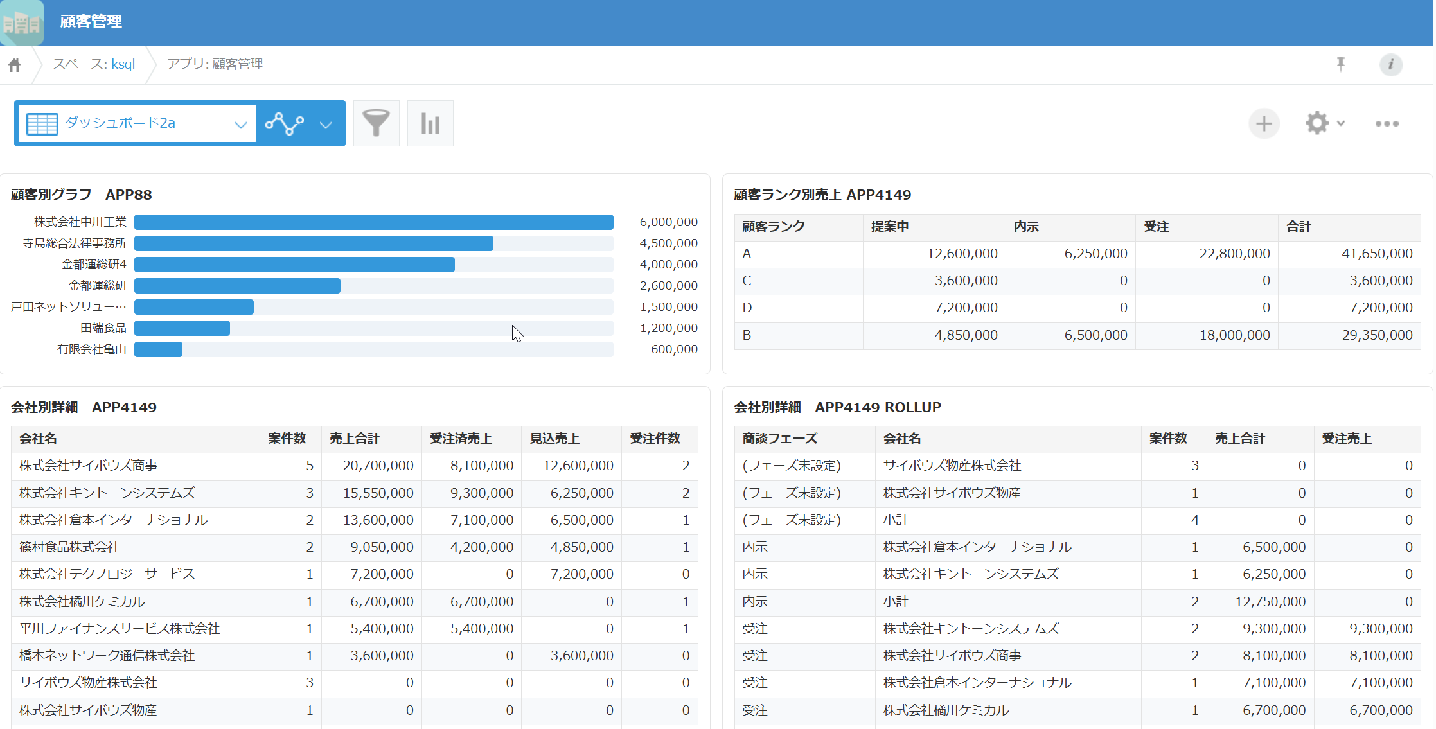Click the 株式会社中川工業 bar
This screenshot has width=1436, height=729.
(x=374, y=222)
